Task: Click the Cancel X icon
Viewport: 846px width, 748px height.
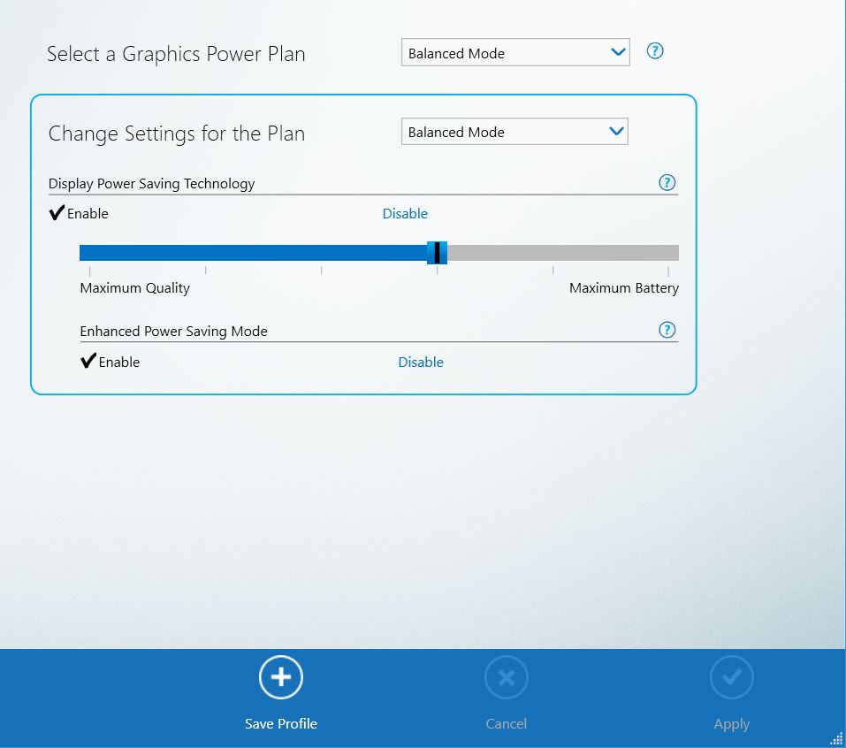Action: coord(506,677)
